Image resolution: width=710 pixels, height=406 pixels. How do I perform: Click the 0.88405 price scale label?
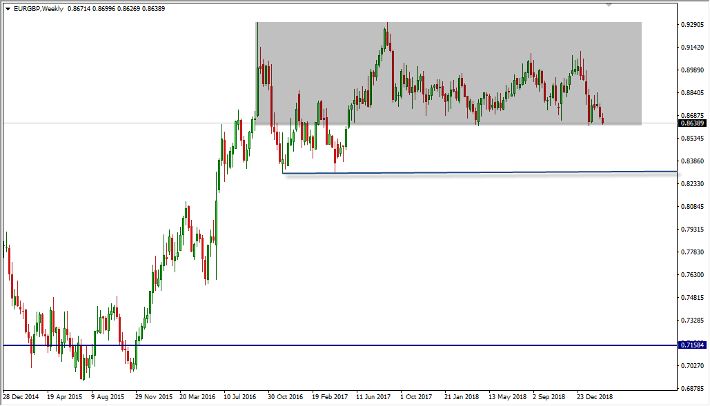(x=692, y=92)
